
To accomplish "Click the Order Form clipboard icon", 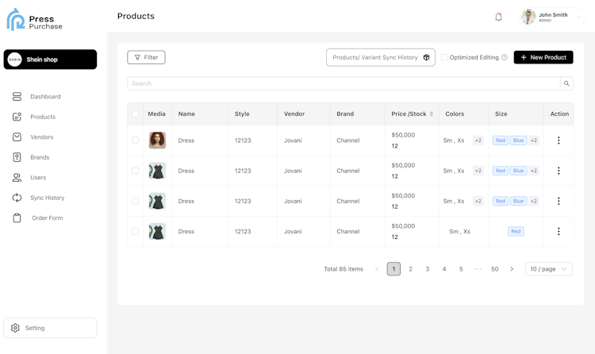I will click(x=17, y=218).
